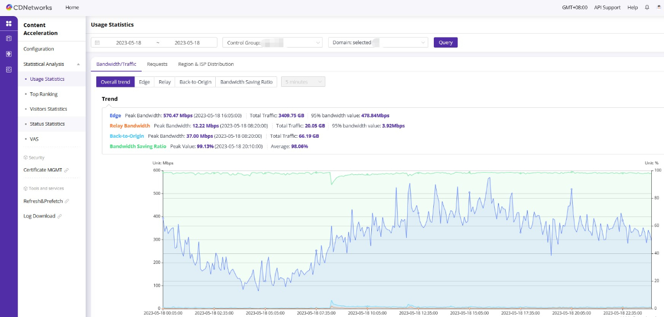Switch to the Requests tab
Viewport: 664px width, 317px height.
tap(157, 64)
